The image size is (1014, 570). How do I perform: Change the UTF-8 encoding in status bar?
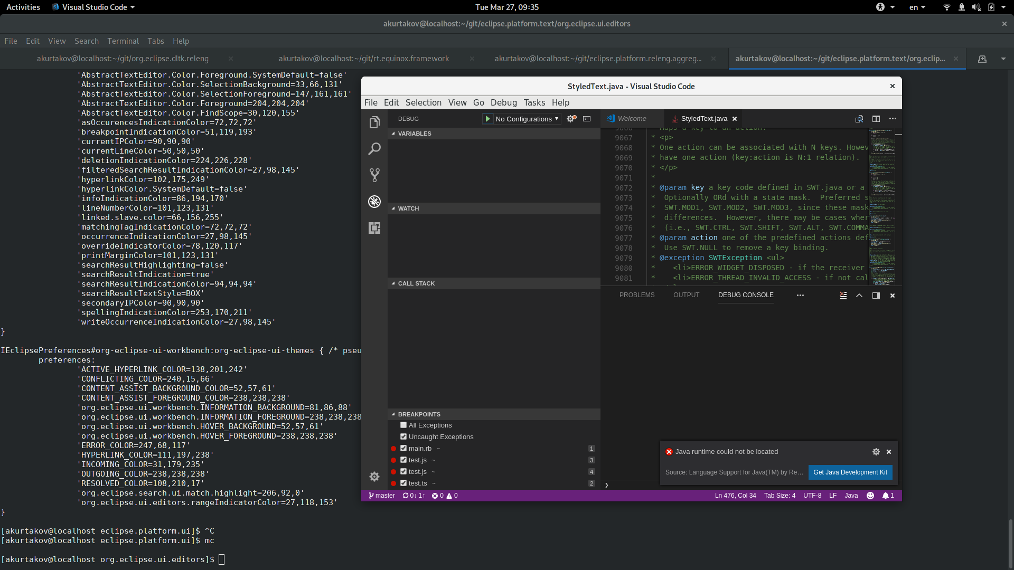[x=812, y=496]
